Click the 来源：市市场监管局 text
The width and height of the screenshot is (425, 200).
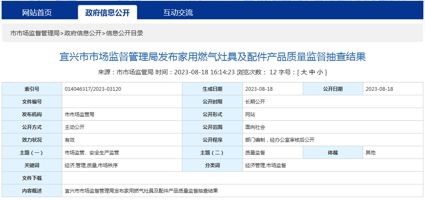pyautogui.click(x=126, y=72)
